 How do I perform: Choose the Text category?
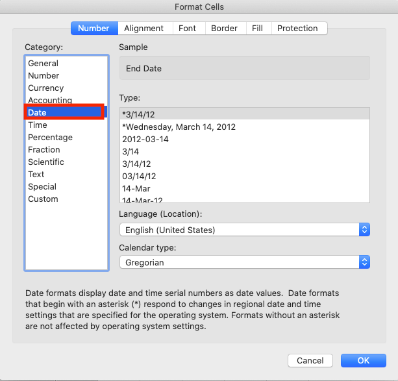tap(36, 175)
